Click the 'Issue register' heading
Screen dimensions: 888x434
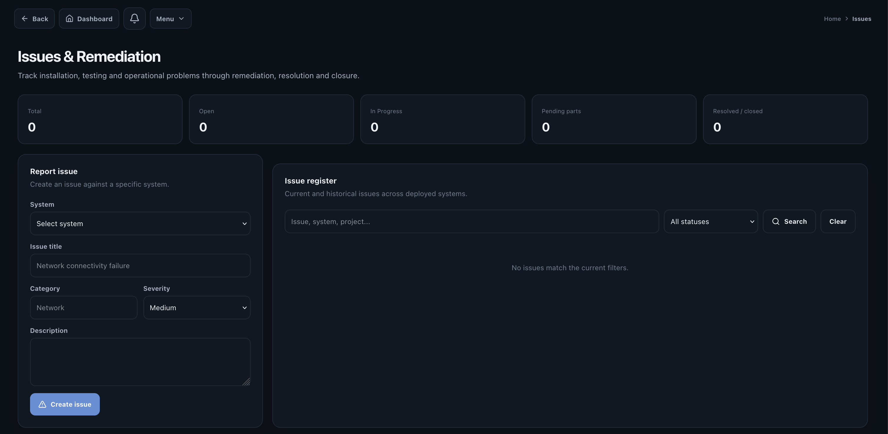pos(310,181)
